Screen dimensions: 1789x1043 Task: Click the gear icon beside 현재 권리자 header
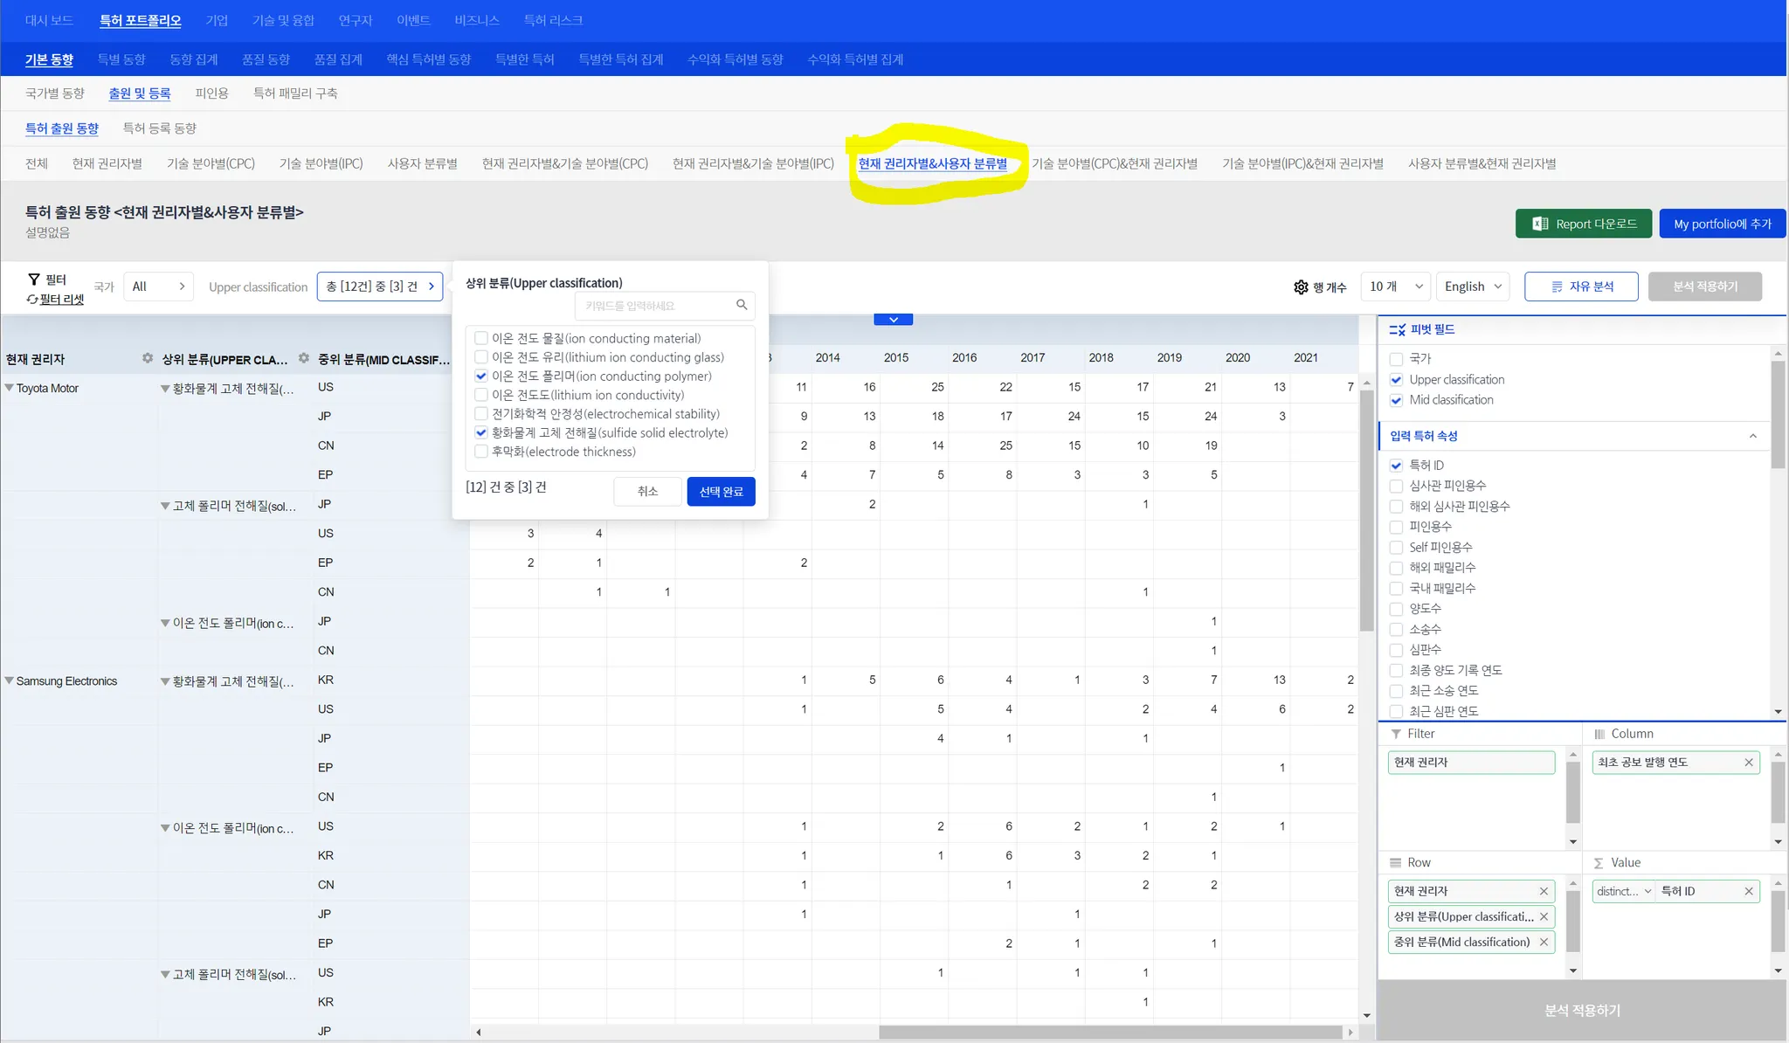[x=148, y=358]
